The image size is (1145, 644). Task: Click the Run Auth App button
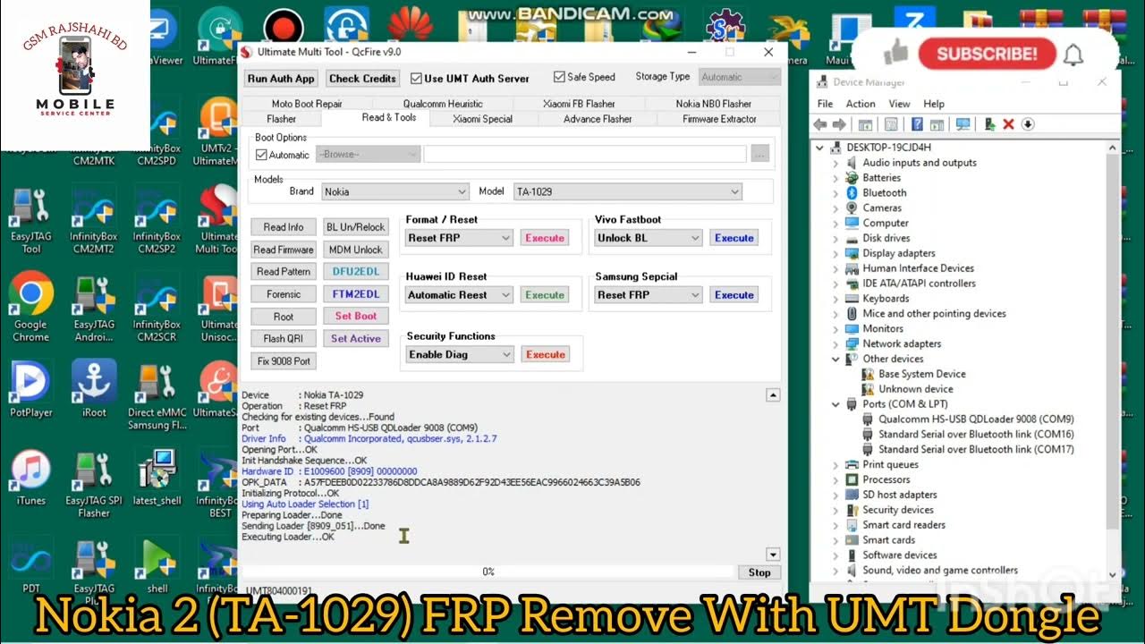281,79
